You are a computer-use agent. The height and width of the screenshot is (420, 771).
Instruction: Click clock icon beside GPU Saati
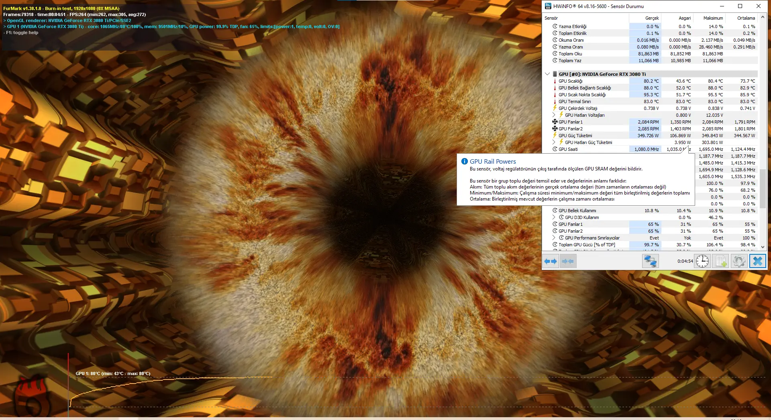coord(555,149)
